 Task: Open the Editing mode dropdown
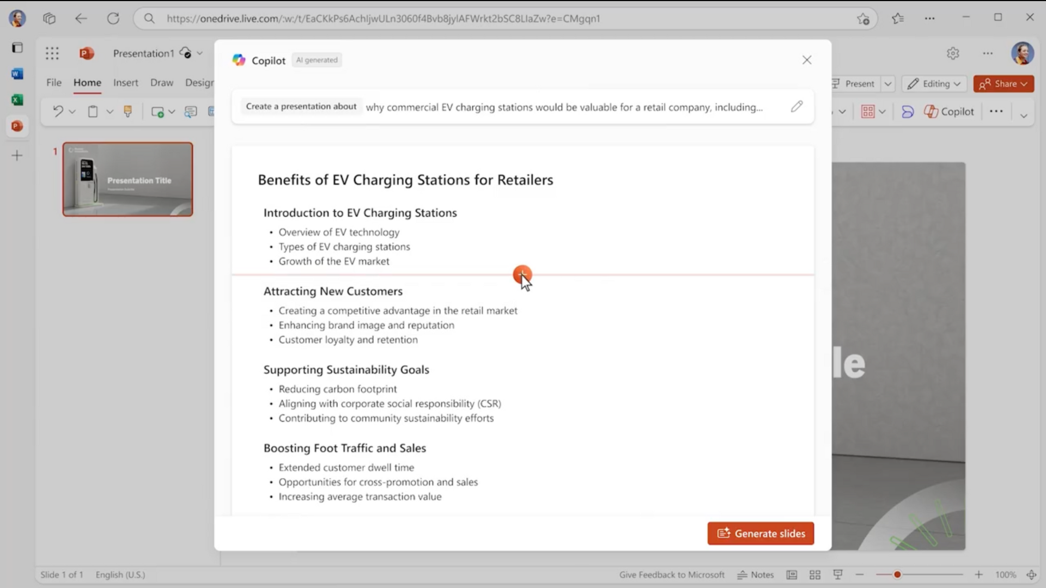pos(934,84)
